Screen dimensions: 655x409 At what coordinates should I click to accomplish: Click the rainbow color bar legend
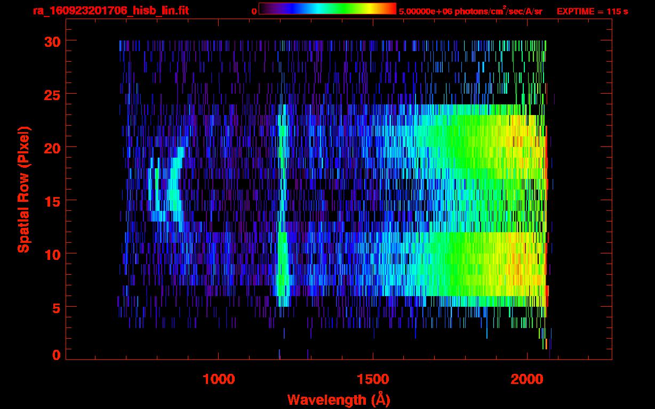pos(327,9)
